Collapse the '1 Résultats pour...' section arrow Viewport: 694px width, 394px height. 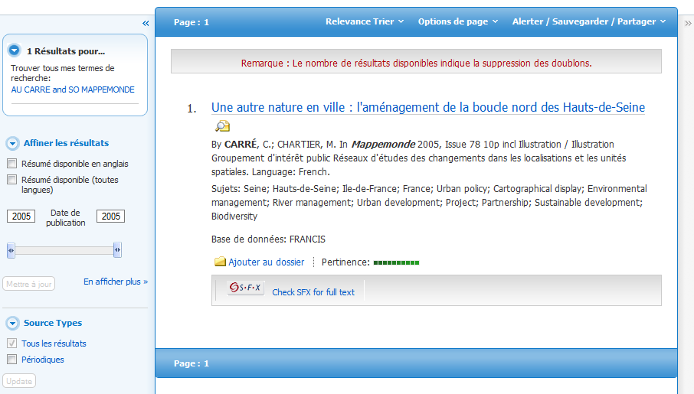pyautogui.click(x=14, y=50)
